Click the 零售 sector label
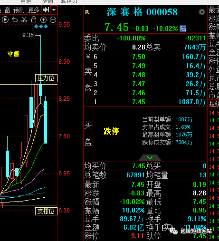The height and width of the screenshot is (241, 219). 13,54
